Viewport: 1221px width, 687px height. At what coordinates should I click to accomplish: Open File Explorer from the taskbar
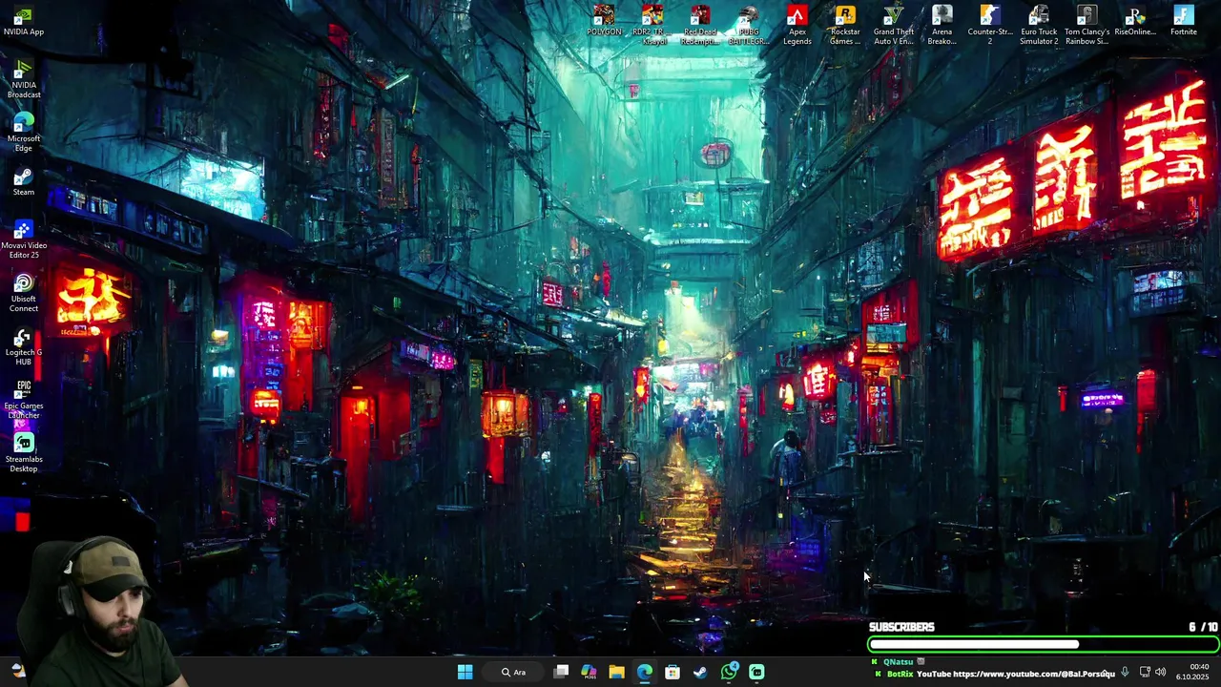pyautogui.click(x=616, y=672)
